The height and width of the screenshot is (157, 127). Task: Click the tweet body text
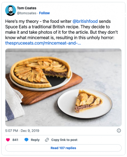coord(61,32)
